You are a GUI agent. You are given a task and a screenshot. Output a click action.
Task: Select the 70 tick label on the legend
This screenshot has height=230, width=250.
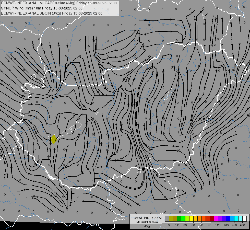201,225
